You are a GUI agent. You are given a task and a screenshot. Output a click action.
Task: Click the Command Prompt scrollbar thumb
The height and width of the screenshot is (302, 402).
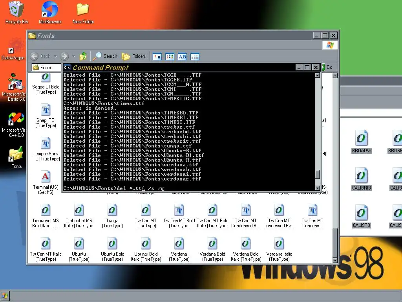pos(317,174)
